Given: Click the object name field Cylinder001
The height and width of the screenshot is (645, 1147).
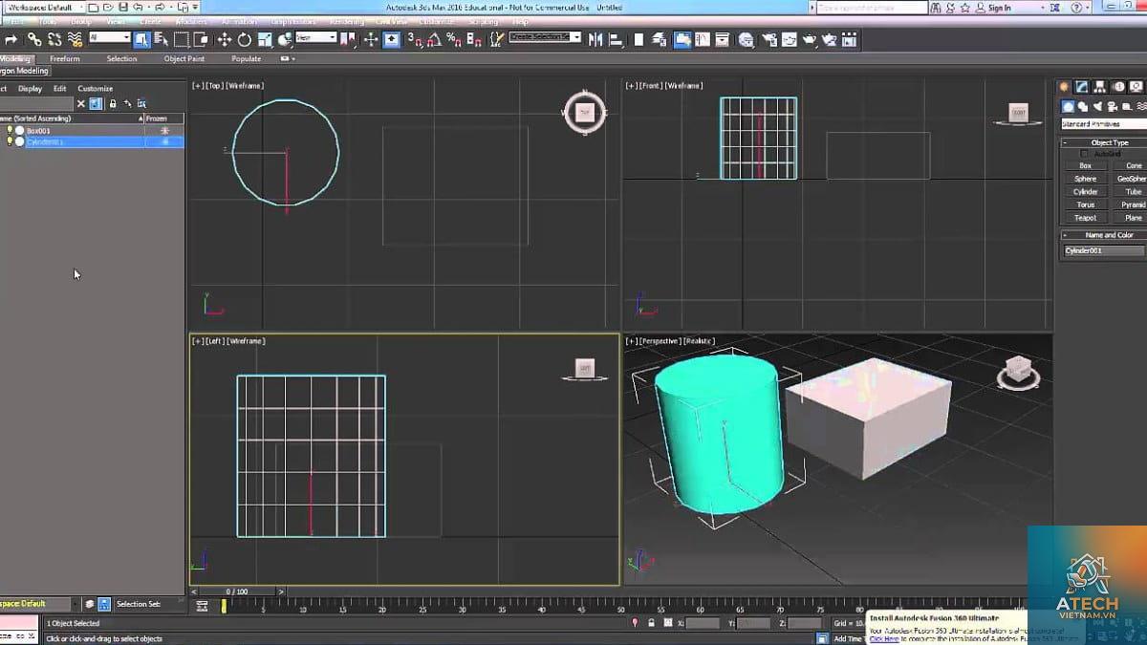Looking at the screenshot, I should point(1106,250).
